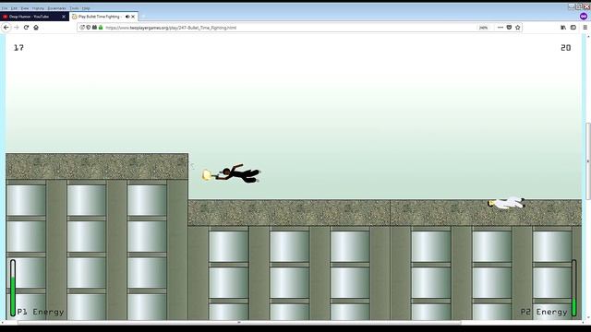
Task: Open the Firefox hamburger menu
Action: [x=585, y=28]
